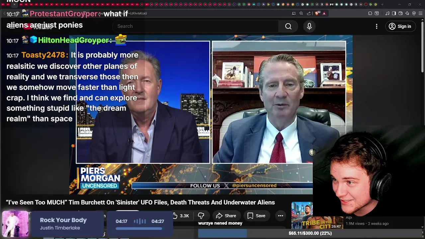Image resolution: width=425 pixels, height=239 pixels.
Task: Open the YouTube guide hamburger menu
Action: 12,27
